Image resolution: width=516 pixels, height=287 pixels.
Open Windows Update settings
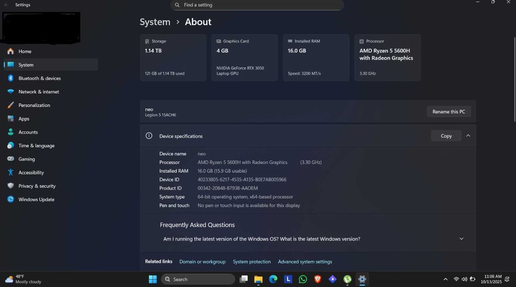[51, 199]
